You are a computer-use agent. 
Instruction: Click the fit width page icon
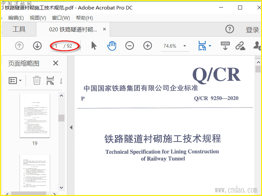(202, 46)
